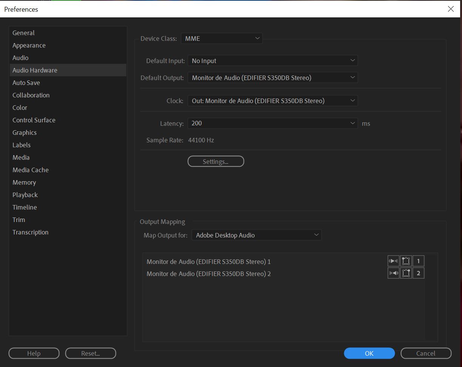Switch to the Playback preferences section
Viewport: 462px width, 367px height.
click(x=25, y=194)
